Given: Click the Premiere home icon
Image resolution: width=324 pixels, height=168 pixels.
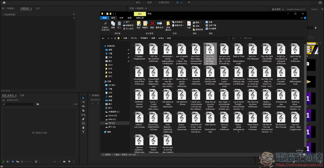Looking at the screenshot, I should pyautogui.click(x=4, y=3).
